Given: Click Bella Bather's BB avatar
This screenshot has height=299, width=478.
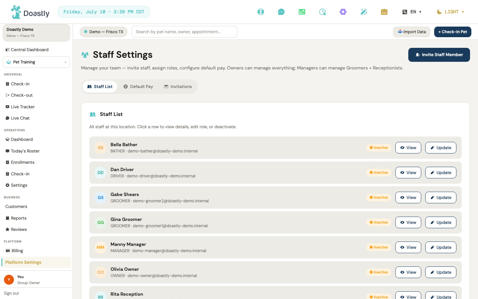Looking at the screenshot, I should [101, 148].
